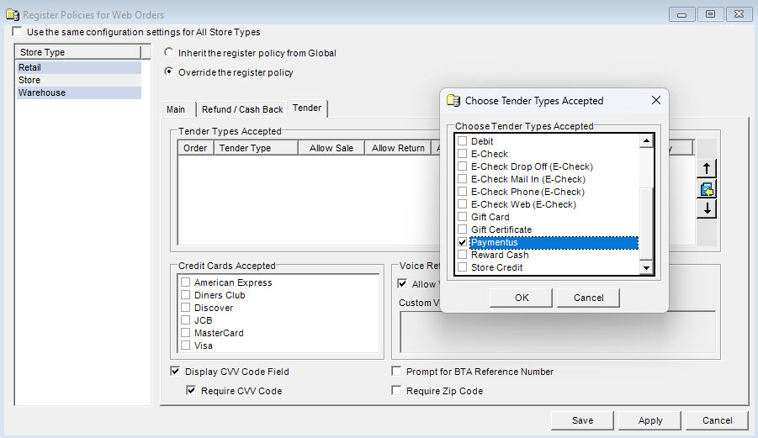Click the Allow Sale column header

pos(331,148)
